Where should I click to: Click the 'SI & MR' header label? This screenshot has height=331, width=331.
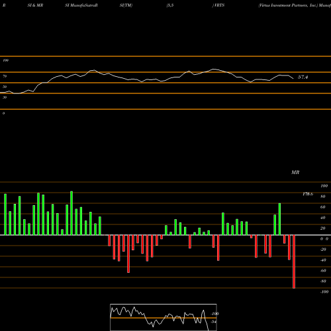(x=35, y=5)
